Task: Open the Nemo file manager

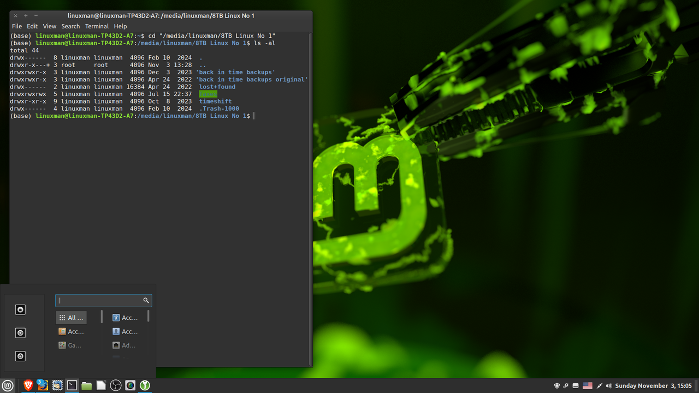Action: (86, 385)
